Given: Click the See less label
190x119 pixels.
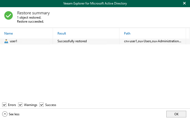Looking at the screenshot, I should (14, 114).
